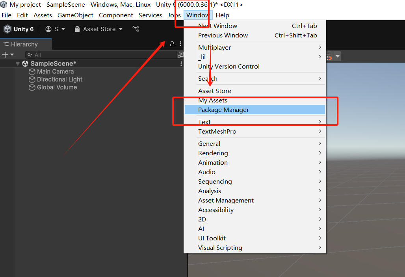Expand the Audio submenu
405x277 pixels.
tap(255, 172)
